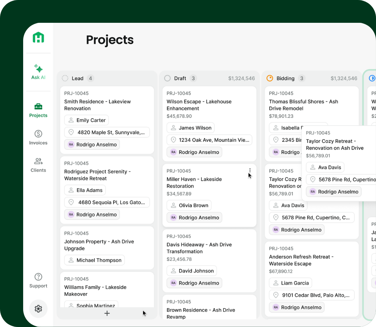The width and height of the screenshot is (376, 327).
Task: Click Ava Davis chip on floating dragged card
Action: (x=325, y=167)
